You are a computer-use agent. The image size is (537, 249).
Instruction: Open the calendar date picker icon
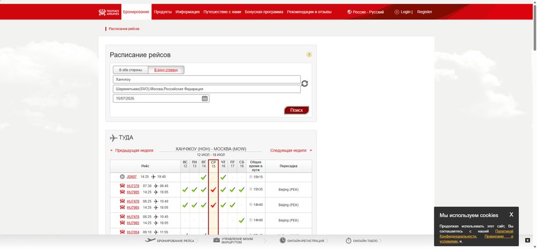pyautogui.click(x=205, y=98)
